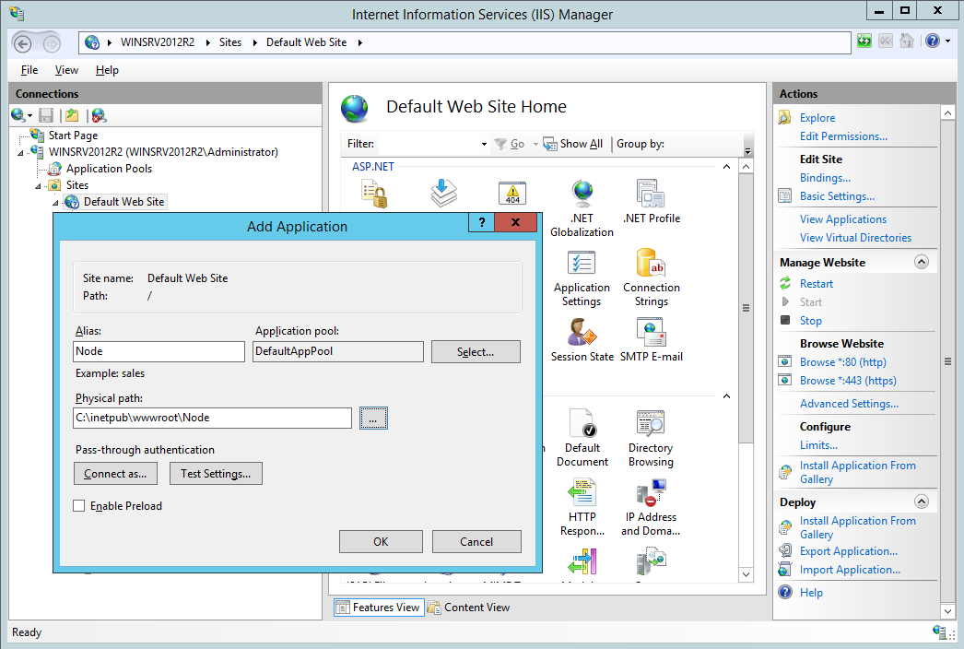Image resolution: width=964 pixels, height=649 pixels.
Task: Click Advanced Settings... link
Action: pos(849,404)
